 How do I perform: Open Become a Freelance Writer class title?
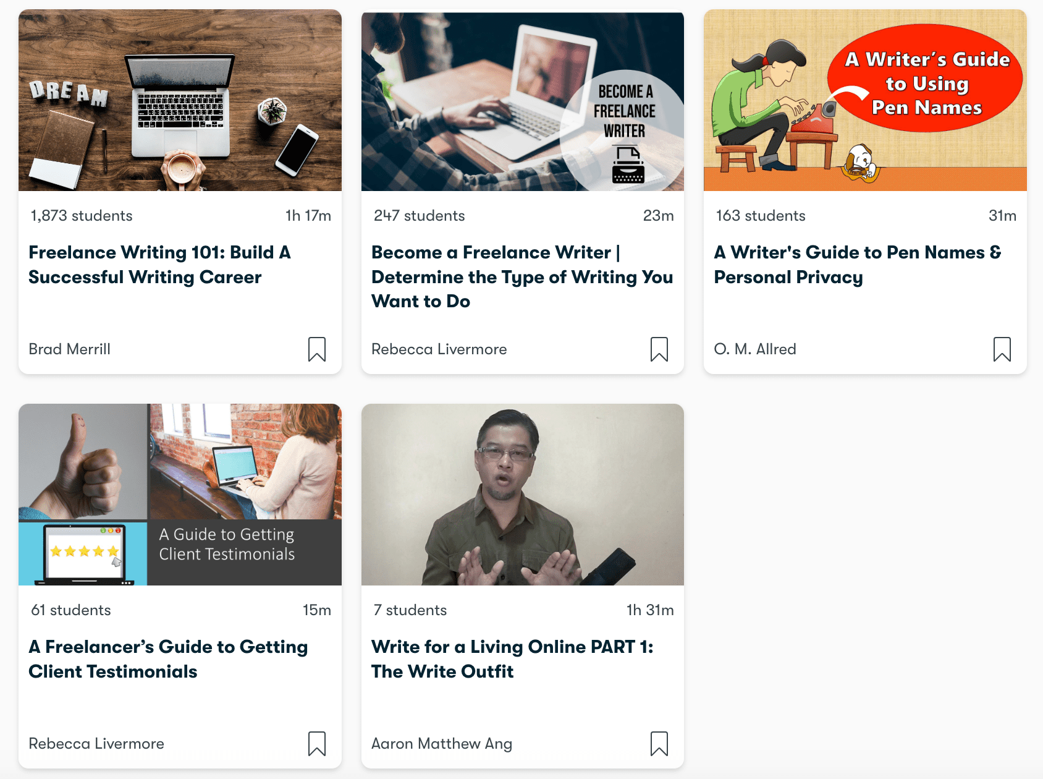click(x=522, y=277)
